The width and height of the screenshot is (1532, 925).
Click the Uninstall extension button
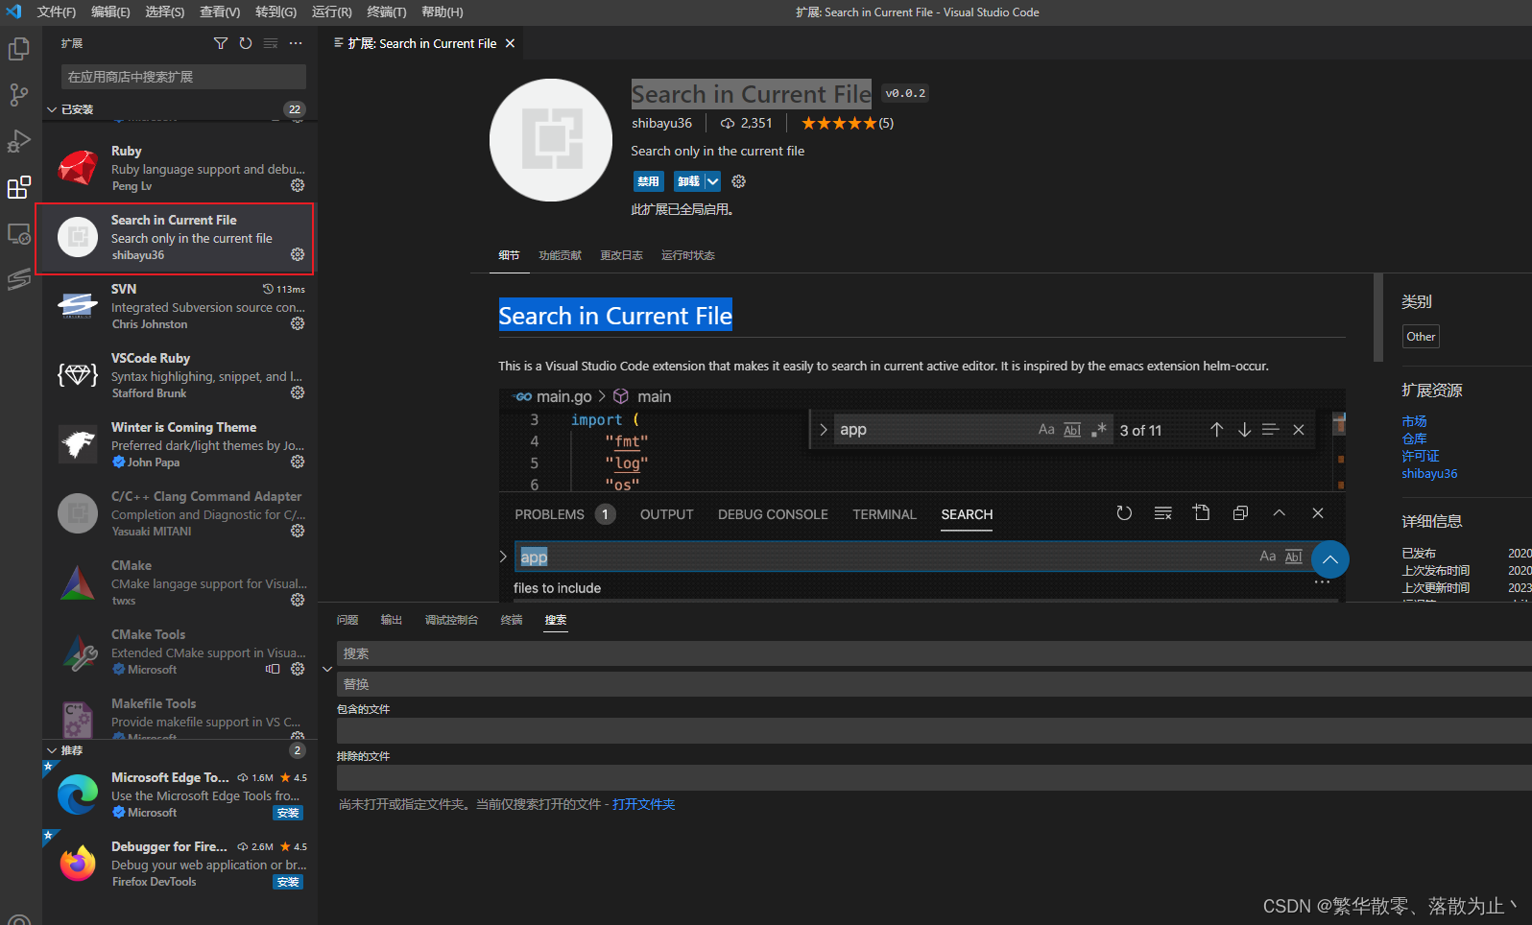689,181
